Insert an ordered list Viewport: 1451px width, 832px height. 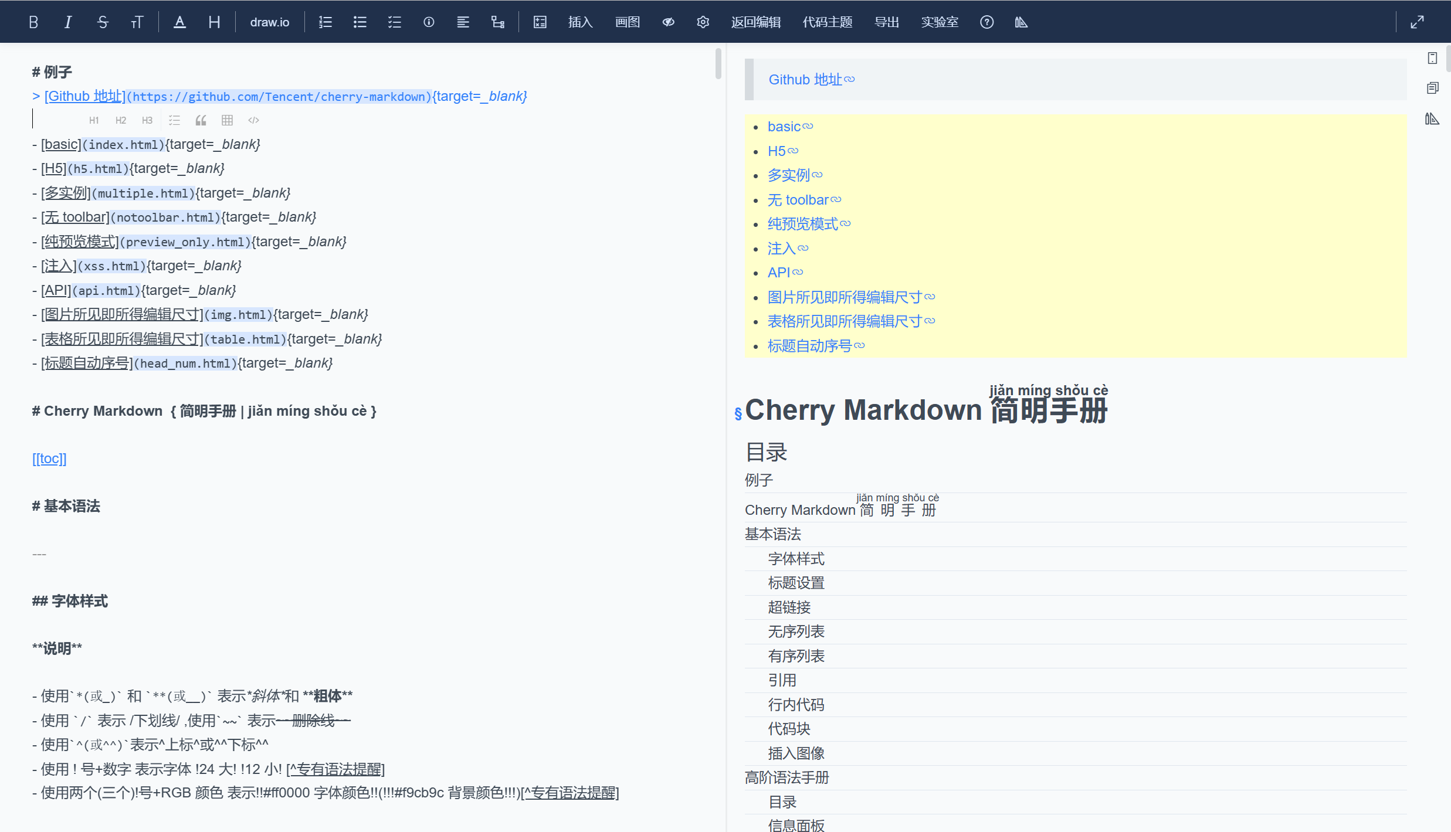tap(326, 22)
